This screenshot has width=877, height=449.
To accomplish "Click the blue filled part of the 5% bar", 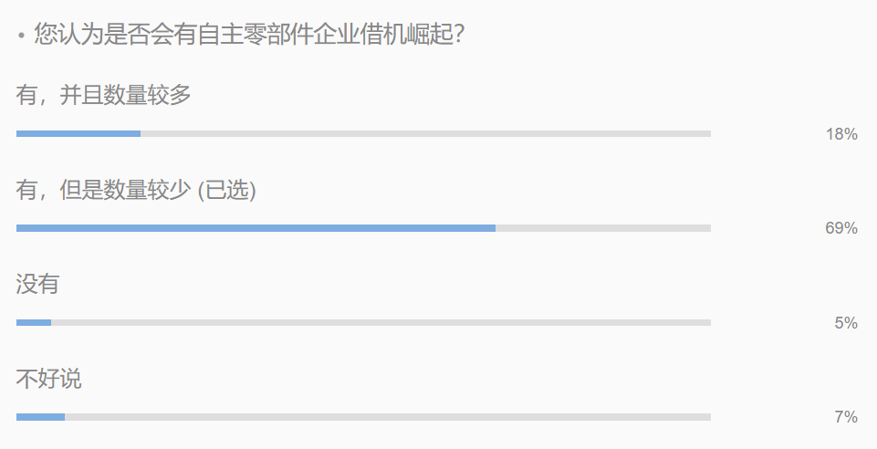I will 34,323.
